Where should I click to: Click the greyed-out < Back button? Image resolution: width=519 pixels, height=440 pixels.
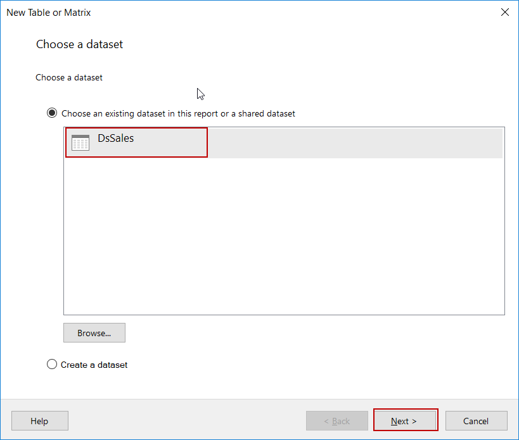coord(336,421)
